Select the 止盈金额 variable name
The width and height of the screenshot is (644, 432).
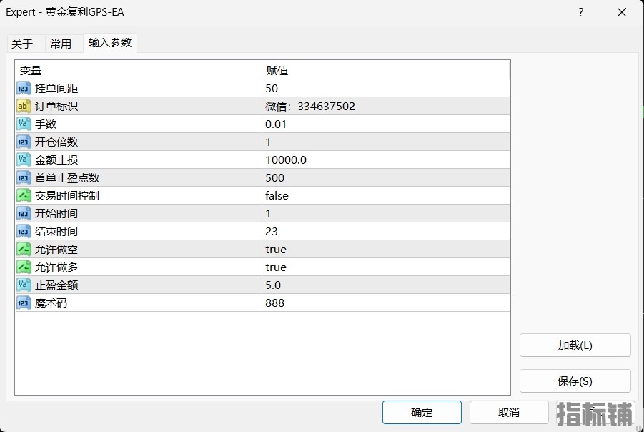tap(56, 285)
